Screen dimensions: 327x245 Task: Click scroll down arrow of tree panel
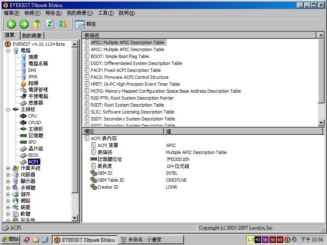pos(75,218)
